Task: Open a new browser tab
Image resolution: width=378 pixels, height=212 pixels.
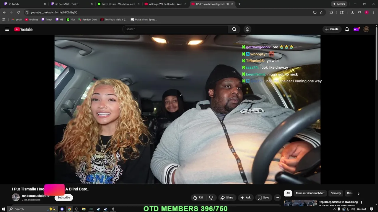Action: pyautogui.click(x=239, y=4)
